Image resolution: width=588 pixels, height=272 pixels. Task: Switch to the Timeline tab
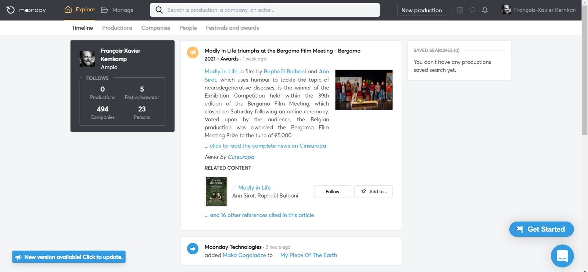point(82,28)
